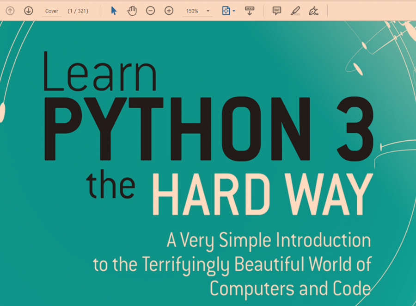This screenshot has width=416, height=306.
Task: Zoom out with the minus button
Action: click(150, 11)
